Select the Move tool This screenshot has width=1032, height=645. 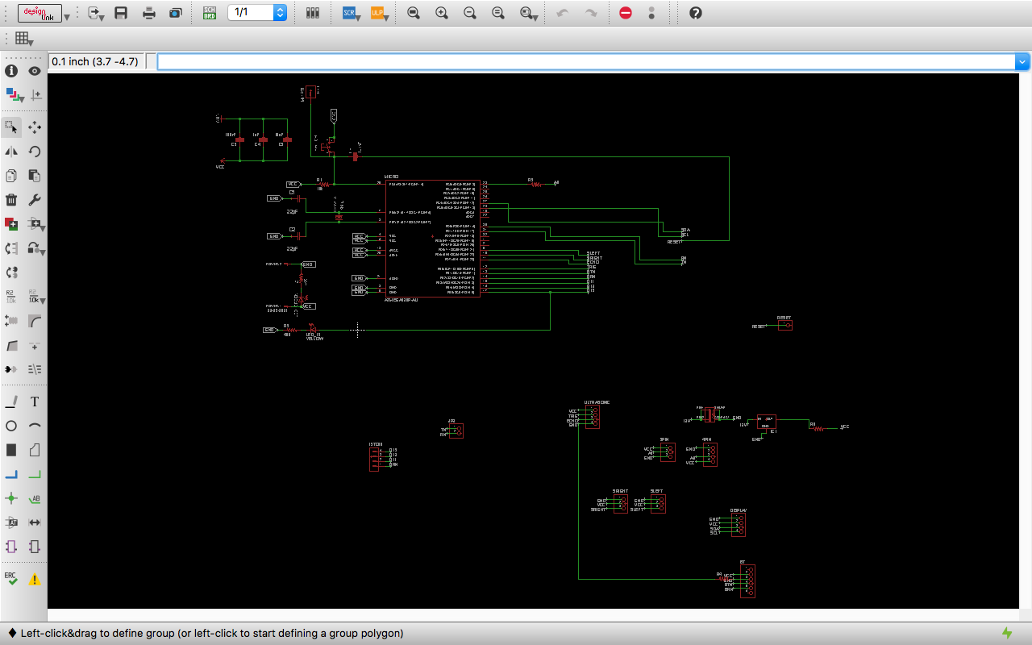pyautogui.click(x=35, y=127)
